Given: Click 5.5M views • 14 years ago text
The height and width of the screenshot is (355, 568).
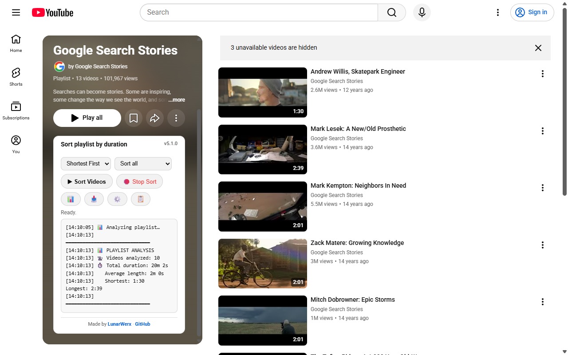Looking at the screenshot, I should [x=342, y=204].
